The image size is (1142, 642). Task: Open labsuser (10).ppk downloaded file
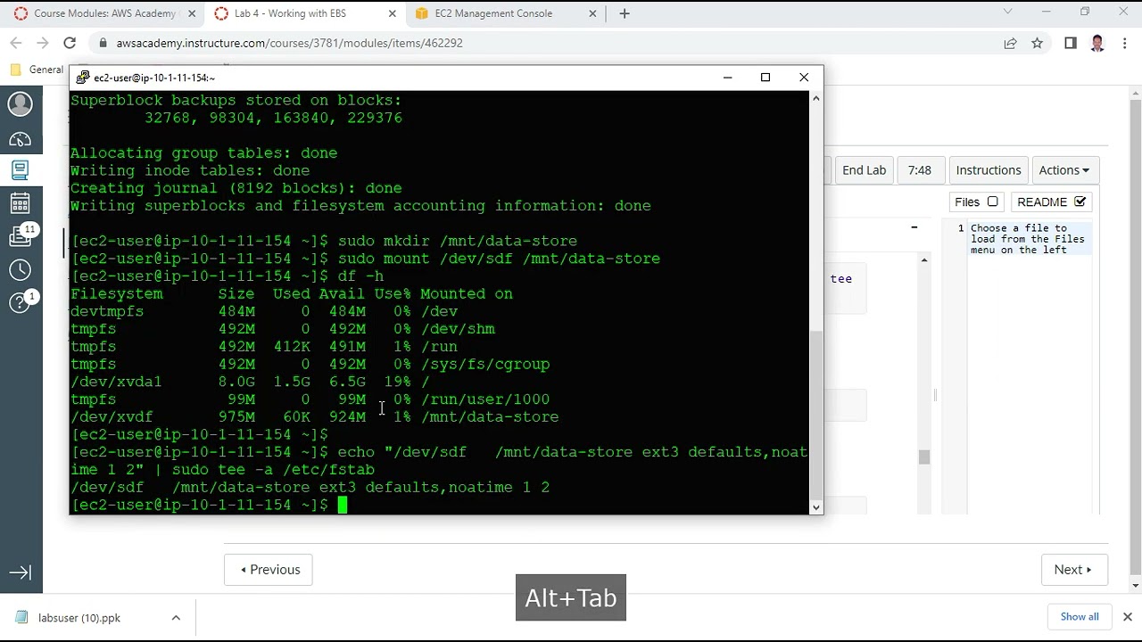click(79, 617)
